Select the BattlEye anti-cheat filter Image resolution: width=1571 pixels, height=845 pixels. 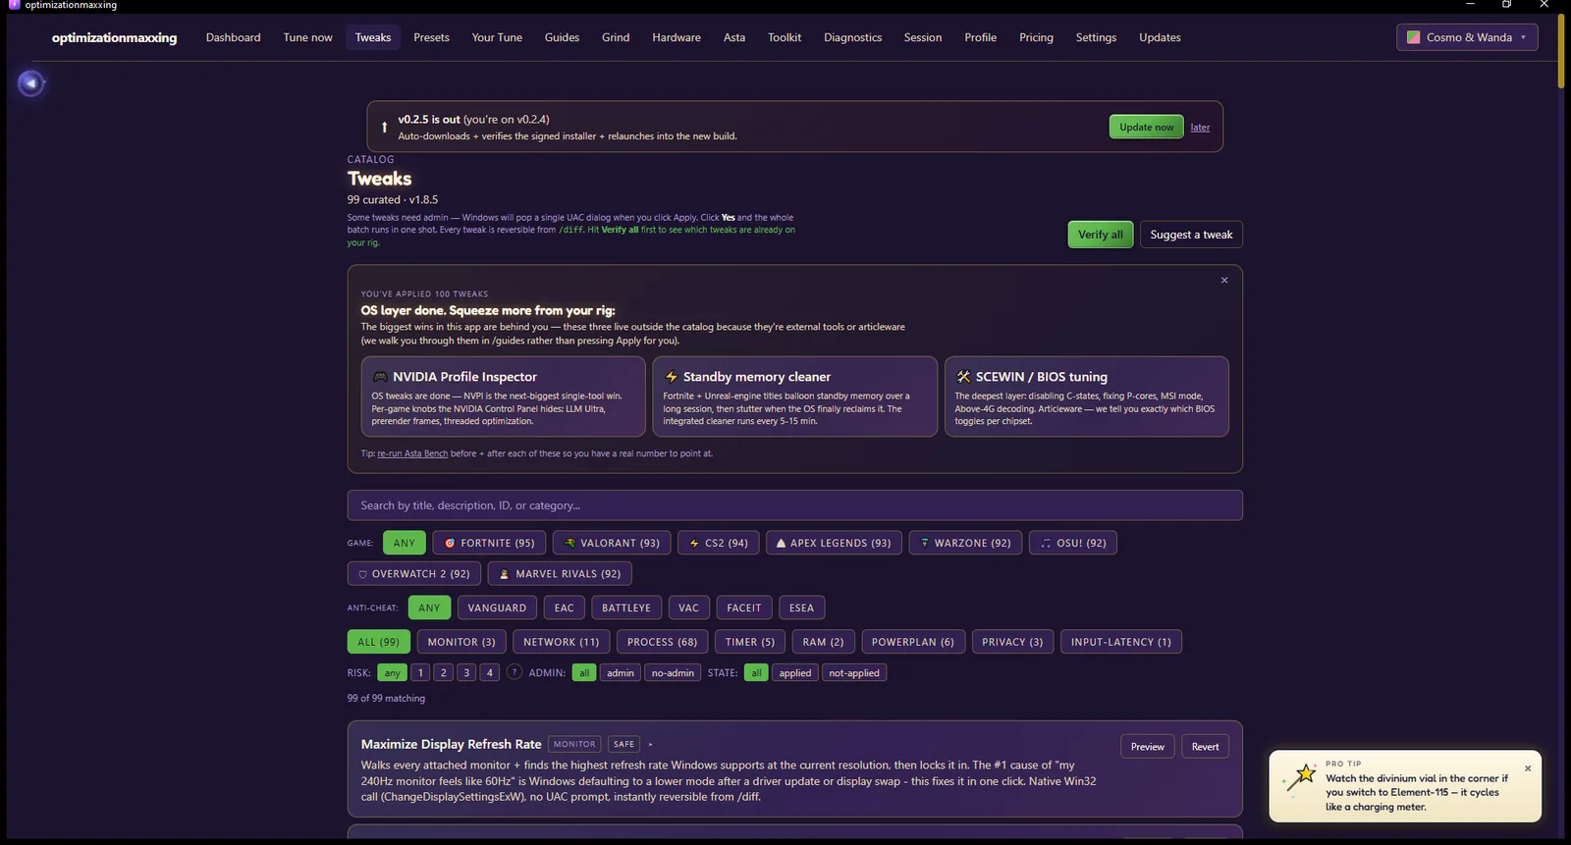pos(626,607)
